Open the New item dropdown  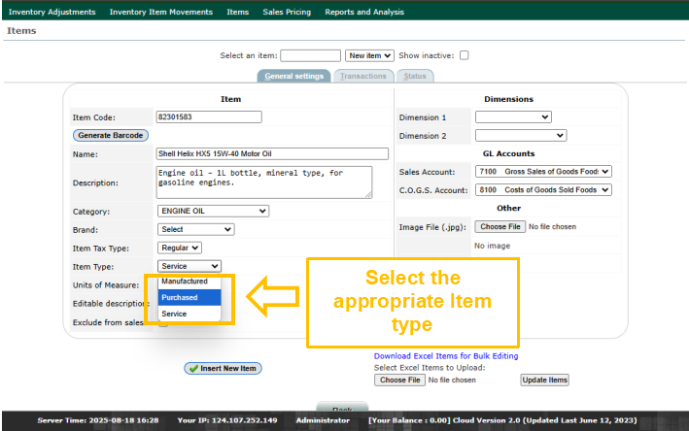coord(369,55)
